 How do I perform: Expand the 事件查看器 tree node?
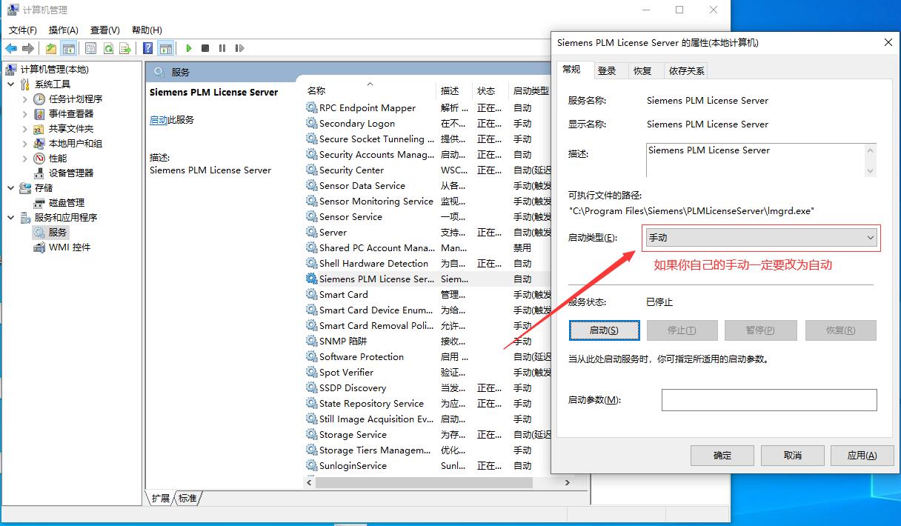coord(24,114)
